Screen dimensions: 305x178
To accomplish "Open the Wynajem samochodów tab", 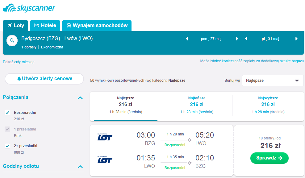I will pyautogui.click(x=97, y=26).
